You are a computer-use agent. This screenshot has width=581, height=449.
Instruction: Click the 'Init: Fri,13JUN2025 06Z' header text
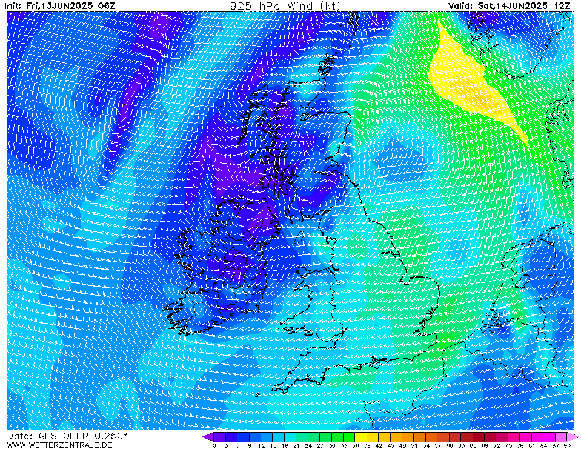pyautogui.click(x=61, y=5)
